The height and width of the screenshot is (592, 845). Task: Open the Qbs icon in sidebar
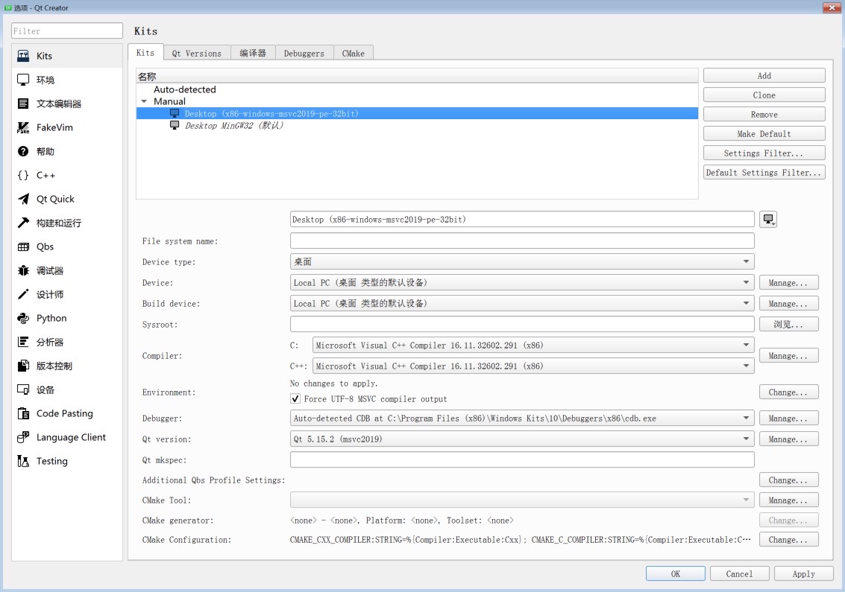coord(23,246)
